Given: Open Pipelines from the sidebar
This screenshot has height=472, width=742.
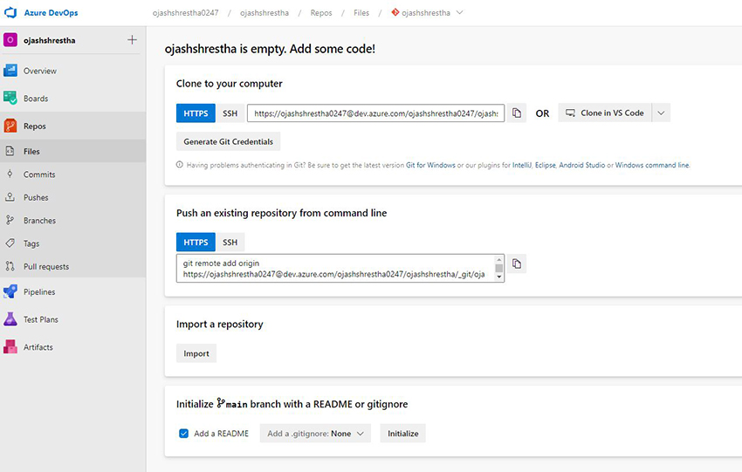Looking at the screenshot, I should click(x=39, y=292).
